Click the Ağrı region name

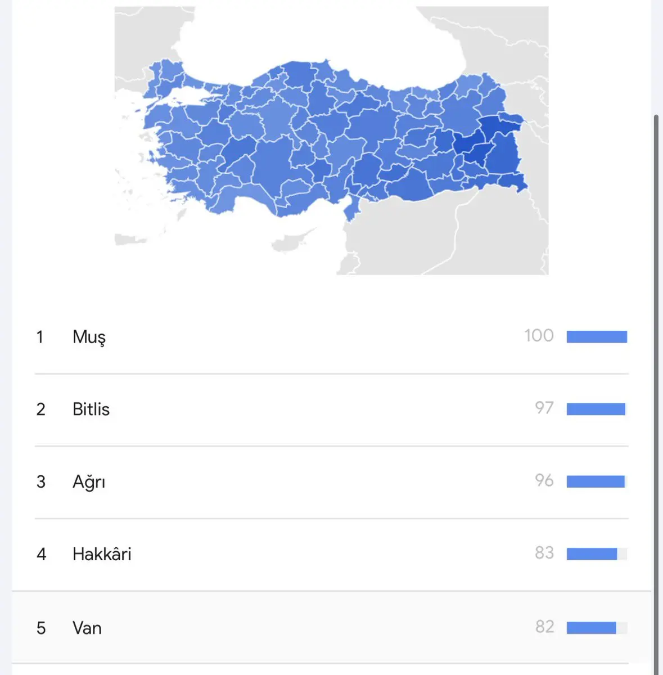pyautogui.click(x=89, y=482)
